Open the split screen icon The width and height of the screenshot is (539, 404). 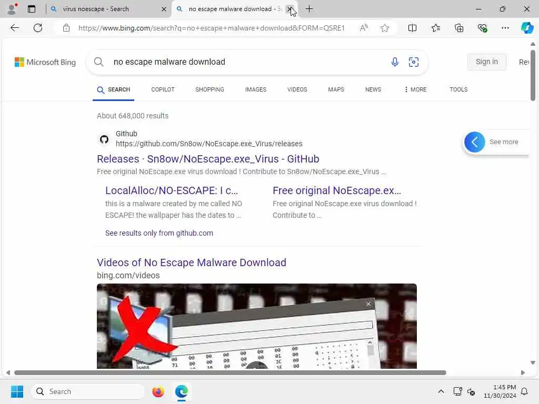click(x=412, y=28)
